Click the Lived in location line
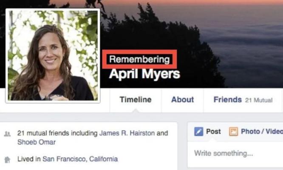Screen dimensions: 283x170 click(x=68, y=159)
